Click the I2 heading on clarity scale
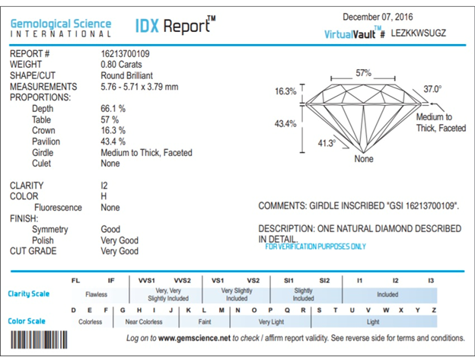The image size is (475, 363). [395, 281]
